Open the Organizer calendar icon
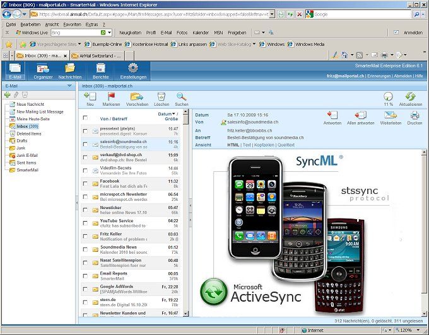The width and height of the screenshot is (429, 335). (x=43, y=68)
